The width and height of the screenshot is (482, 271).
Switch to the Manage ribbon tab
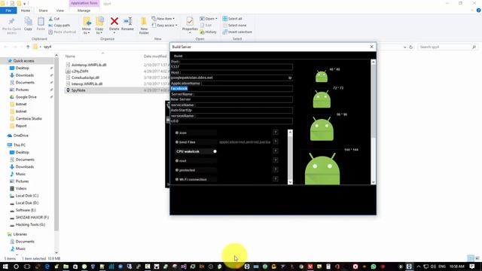pos(84,11)
